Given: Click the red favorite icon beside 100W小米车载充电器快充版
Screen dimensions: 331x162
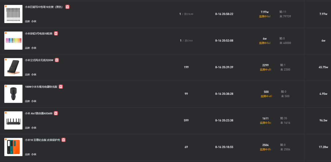Looking at the screenshot, I should [x=61, y=87].
